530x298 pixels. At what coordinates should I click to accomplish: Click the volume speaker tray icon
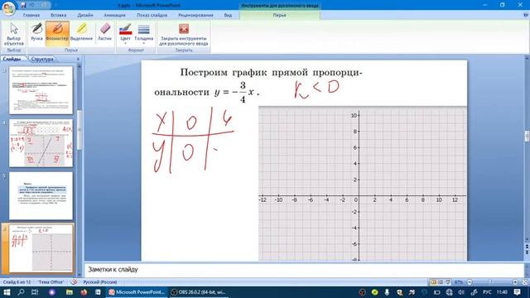(x=461, y=292)
